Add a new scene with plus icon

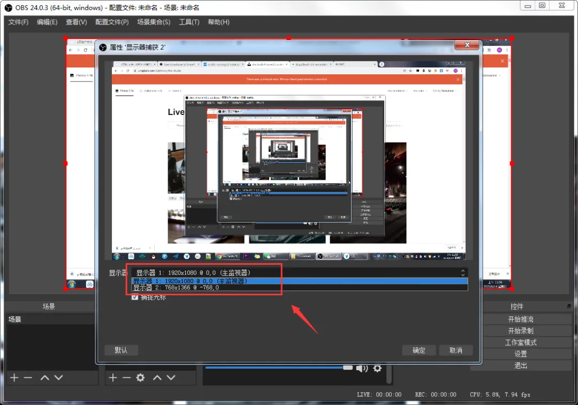tap(14, 378)
